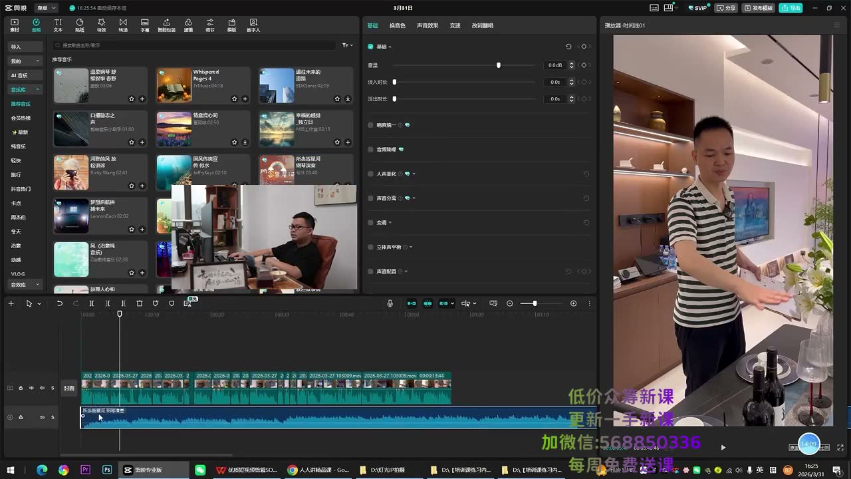
Task: Open the 特效 (Effects) panel
Action: point(101,25)
